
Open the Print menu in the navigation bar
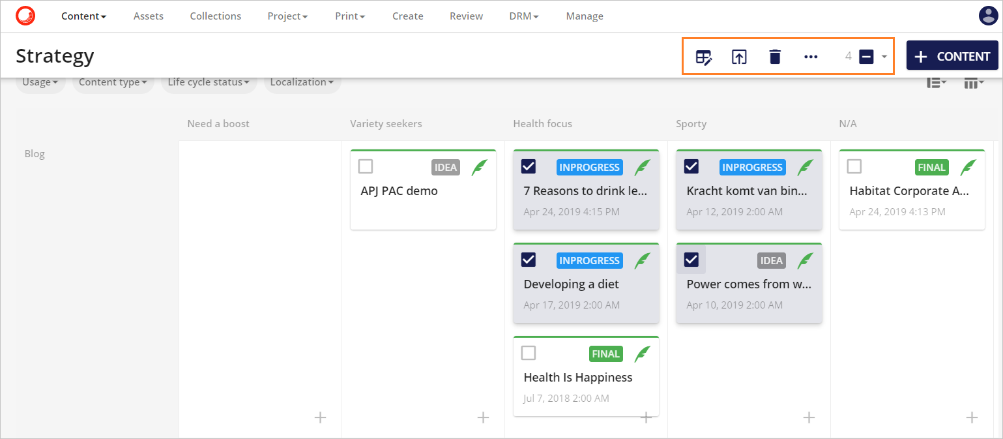click(349, 16)
